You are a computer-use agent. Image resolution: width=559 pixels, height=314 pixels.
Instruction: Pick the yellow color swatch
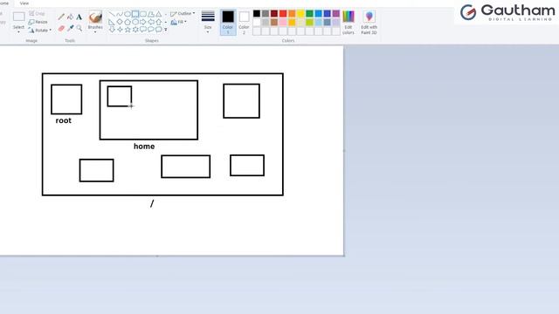[300, 14]
